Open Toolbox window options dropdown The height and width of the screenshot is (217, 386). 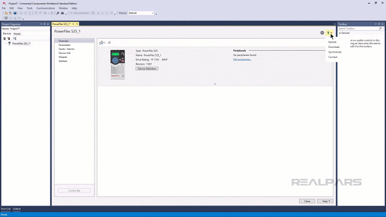click(376, 24)
